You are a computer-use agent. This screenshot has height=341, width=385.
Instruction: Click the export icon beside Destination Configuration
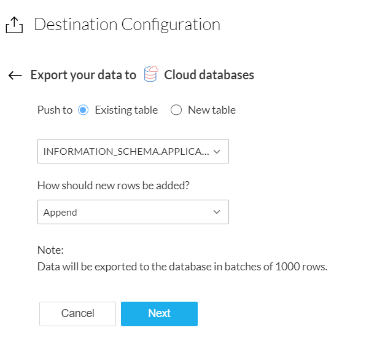[x=14, y=25]
